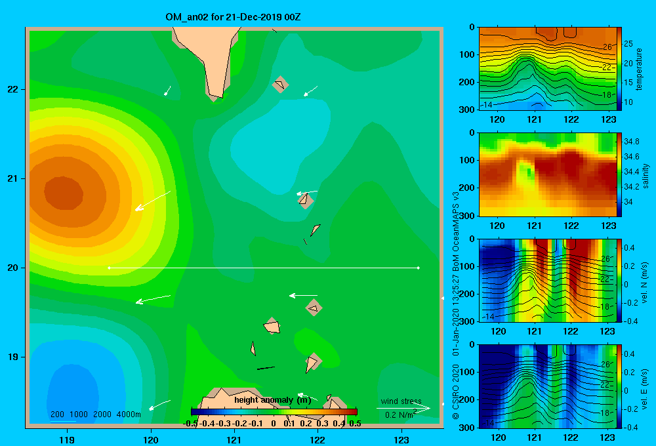Open the temperature cross-section panel
Viewport: 656px width, 446px height.
pyautogui.click(x=547, y=69)
